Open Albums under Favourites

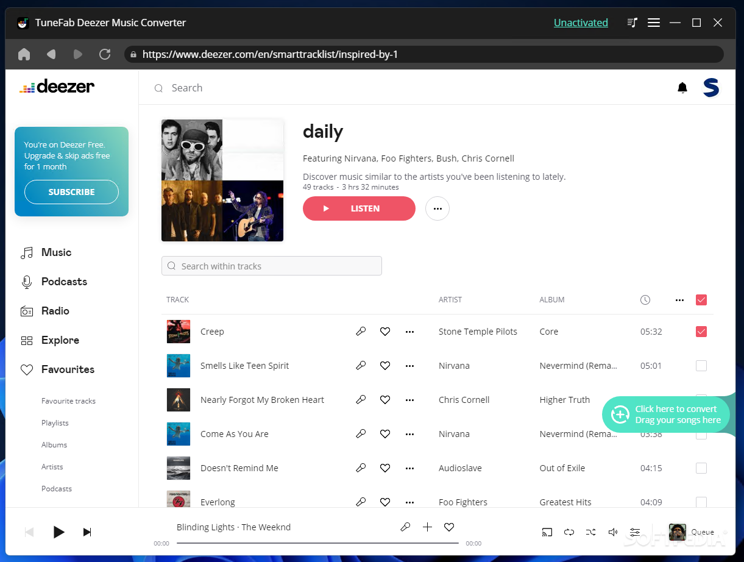[x=54, y=445]
